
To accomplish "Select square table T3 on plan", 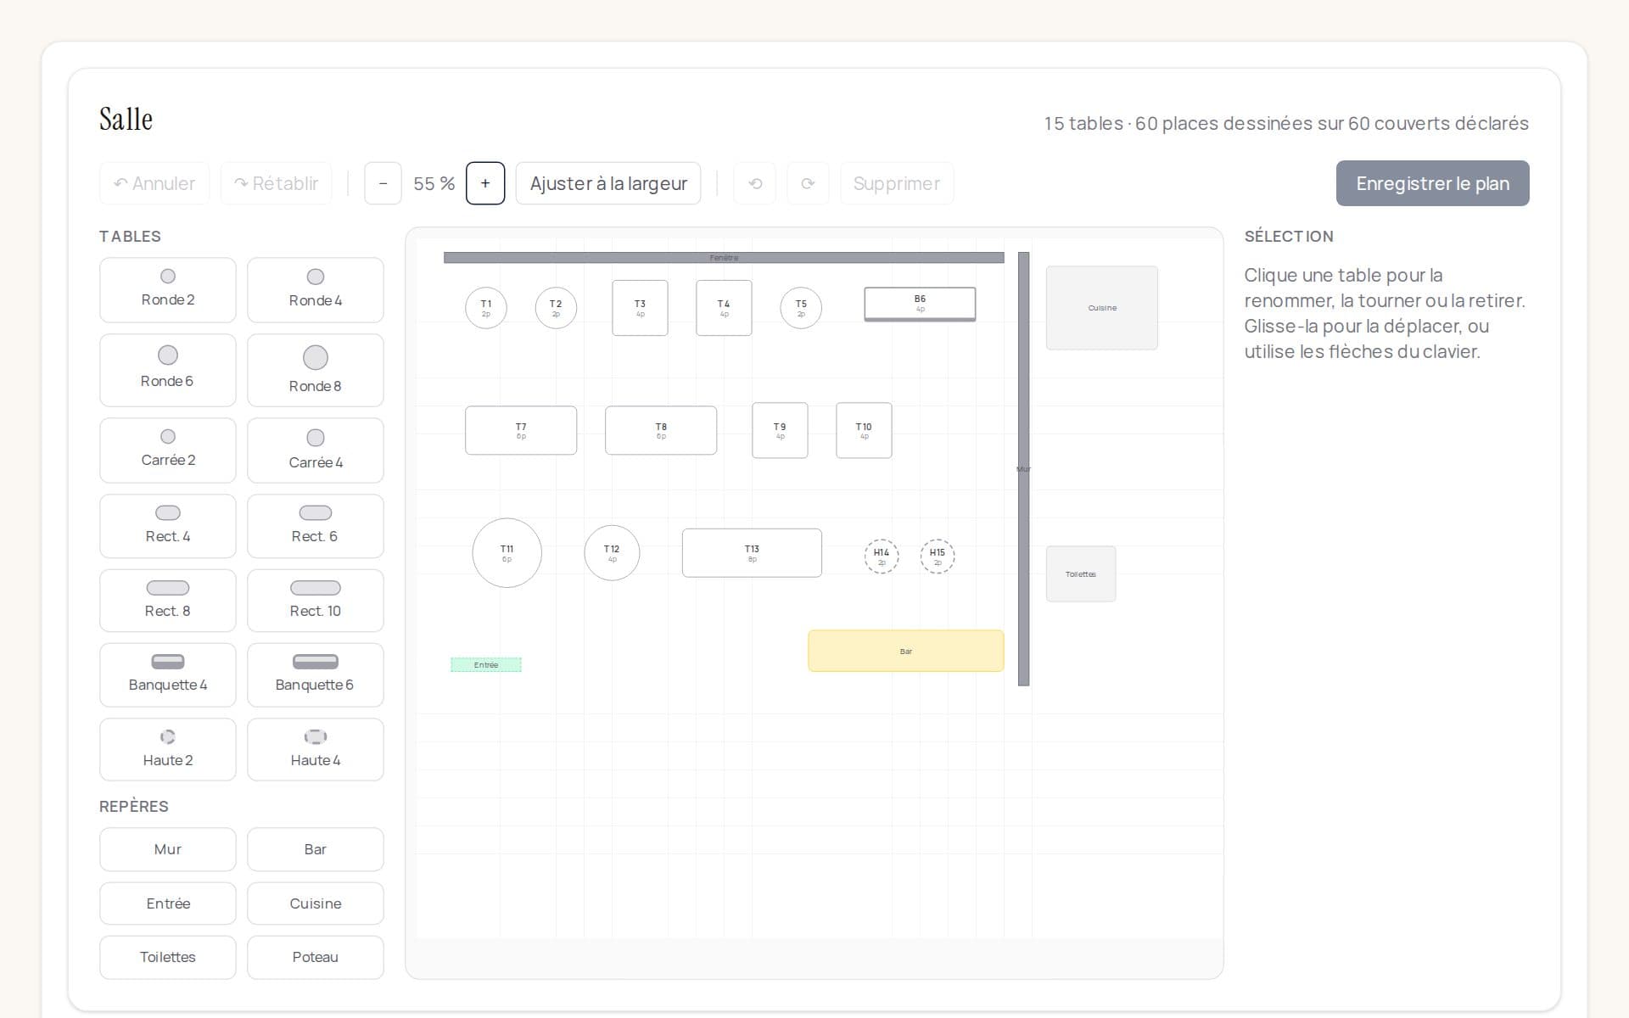I will pyautogui.click(x=640, y=308).
